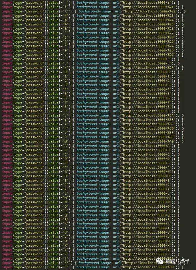
Task: Click the URL localhost:3000/Z
Action: click(x=146, y=254)
